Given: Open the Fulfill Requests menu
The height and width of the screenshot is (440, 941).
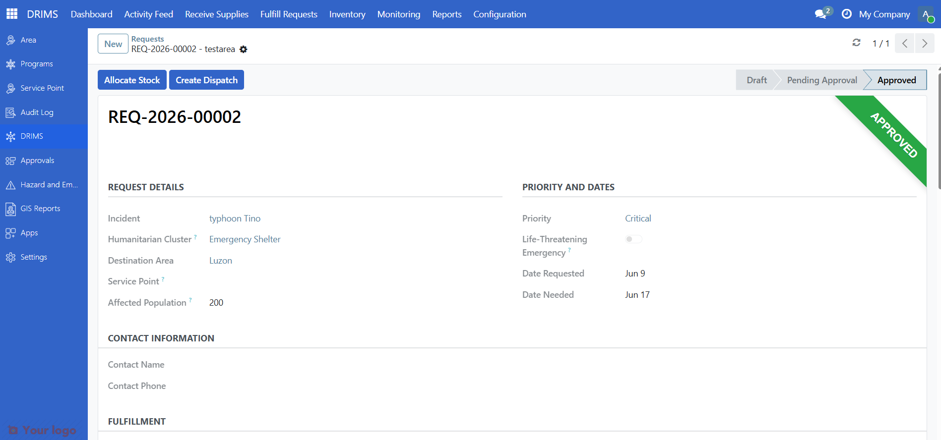Looking at the screenshot, I should point(289,14).
